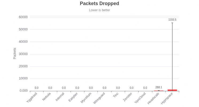Select the red Hyprspace bar

pyautogui.click(x=172, y=90)
